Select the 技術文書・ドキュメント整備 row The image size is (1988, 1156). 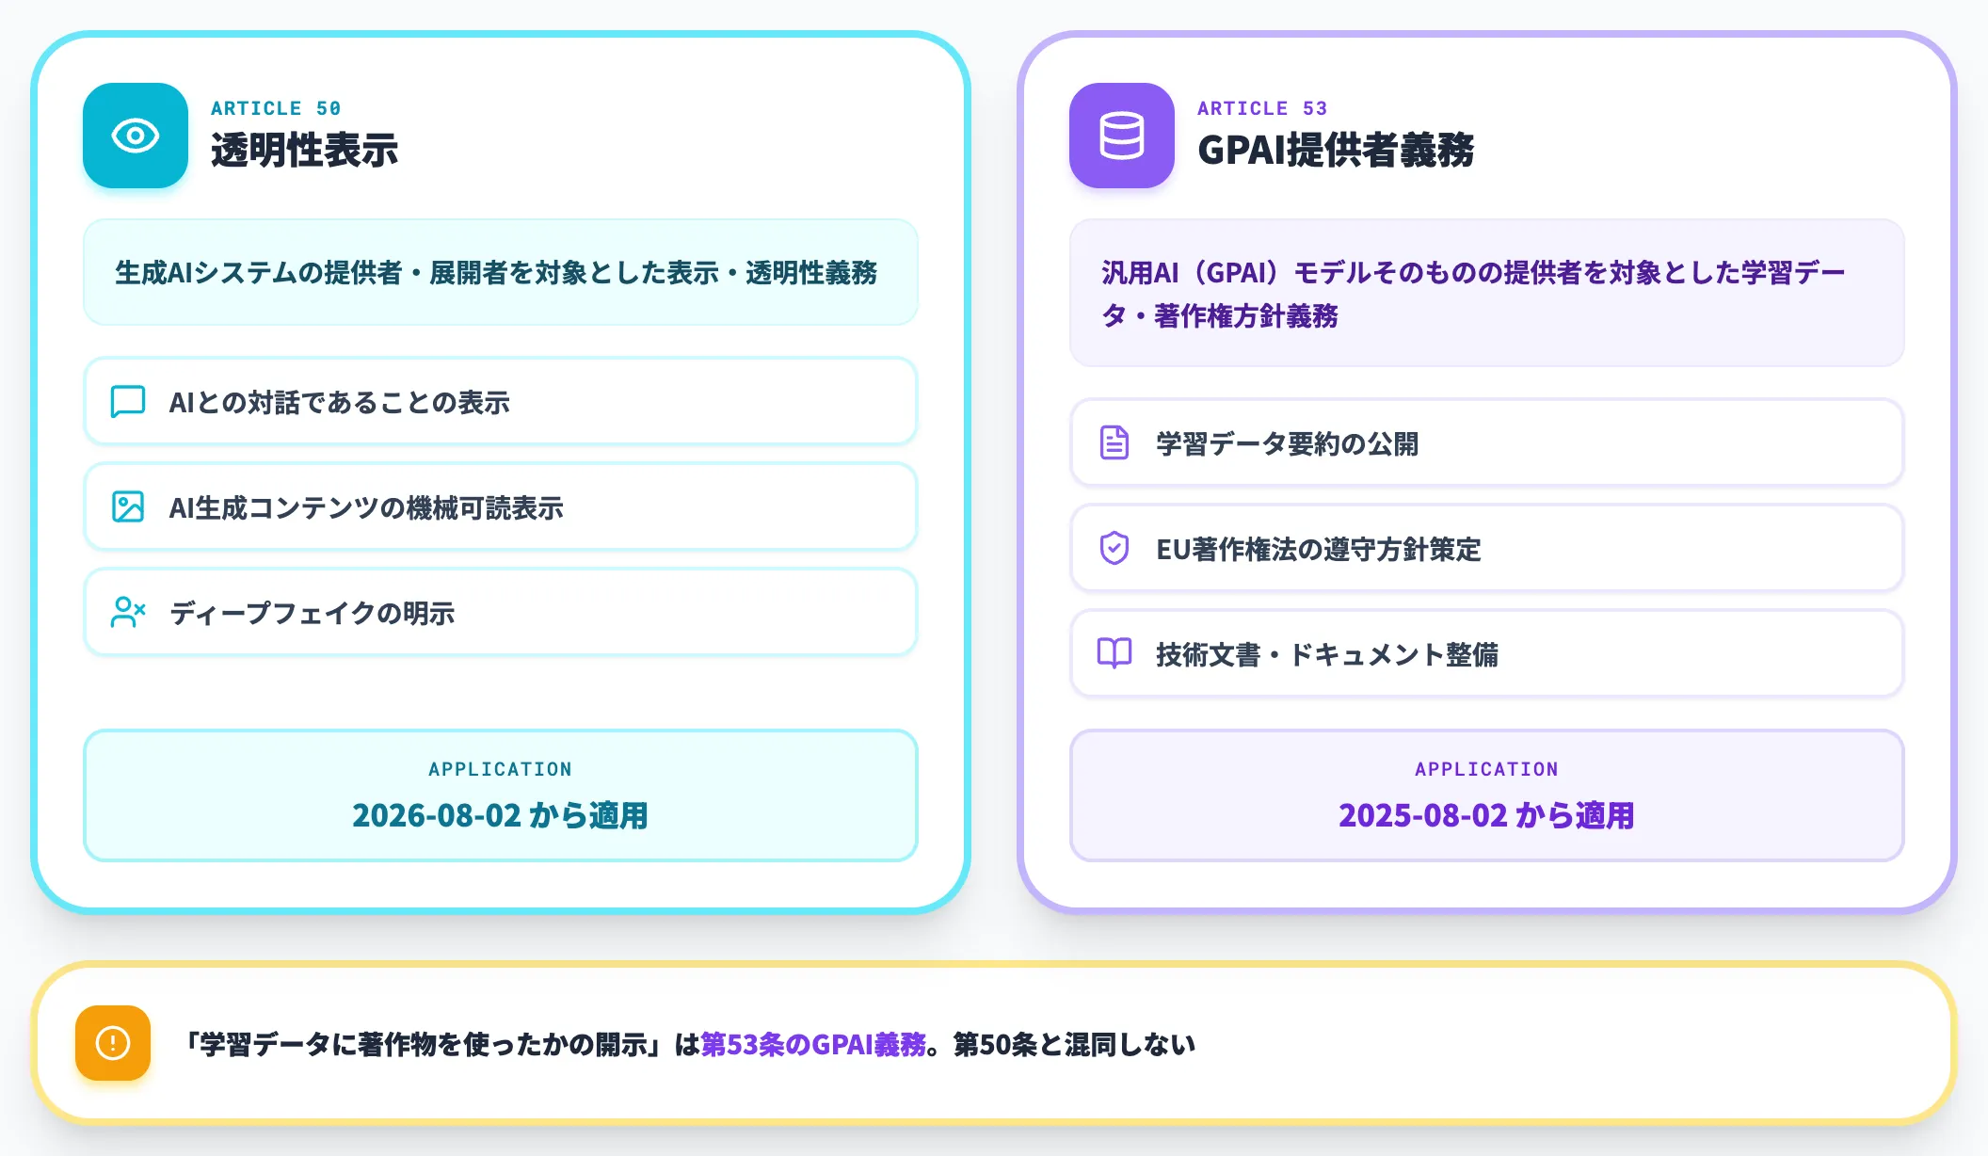coord(1487,654)
